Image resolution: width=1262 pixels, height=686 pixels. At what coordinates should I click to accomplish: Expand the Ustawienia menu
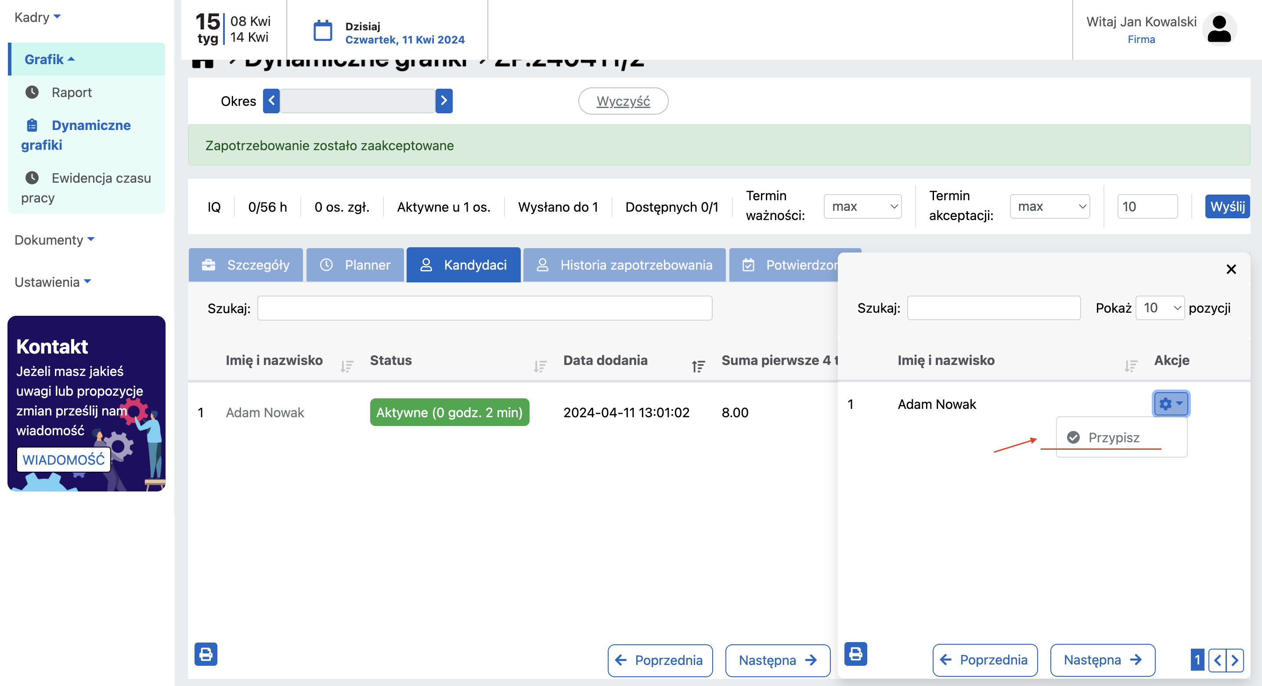[x=52, y=282]
